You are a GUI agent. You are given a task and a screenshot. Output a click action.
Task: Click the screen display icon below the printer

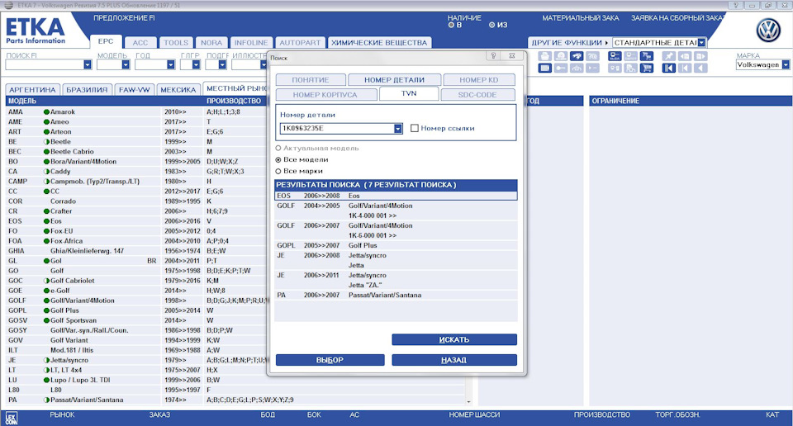544,69
